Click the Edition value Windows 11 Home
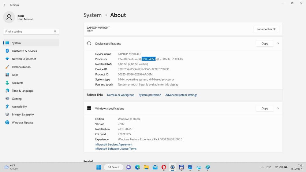Screen dimensions: 306x172 point(129,119)
